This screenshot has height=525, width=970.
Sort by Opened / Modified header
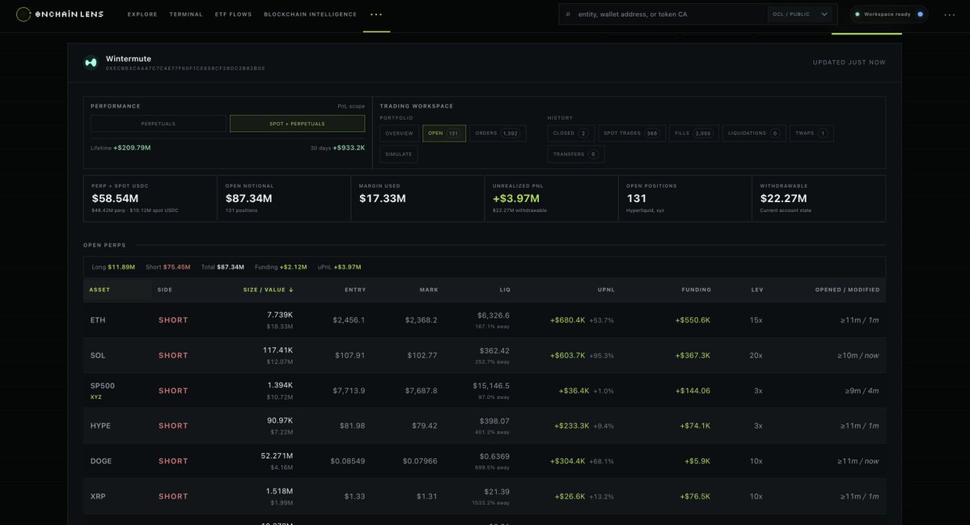(847, 290)
